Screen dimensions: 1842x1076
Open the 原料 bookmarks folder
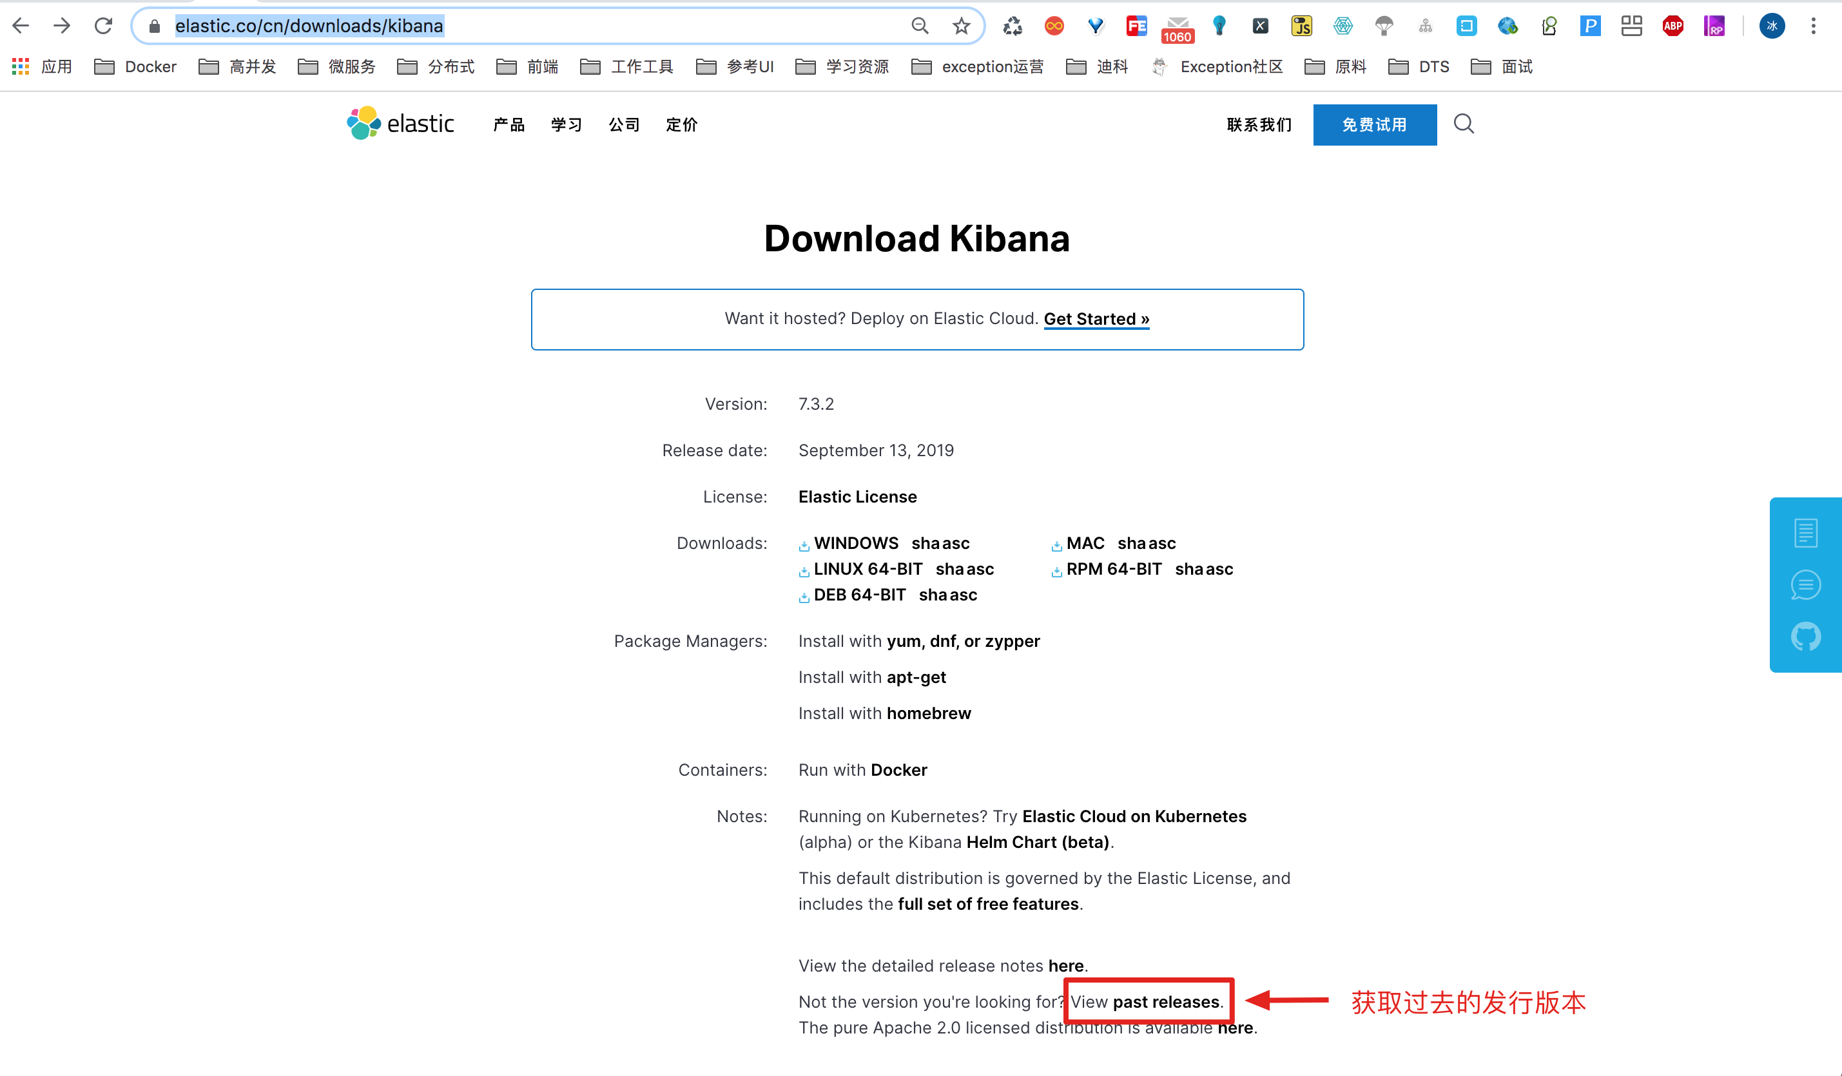[1336, 66]
